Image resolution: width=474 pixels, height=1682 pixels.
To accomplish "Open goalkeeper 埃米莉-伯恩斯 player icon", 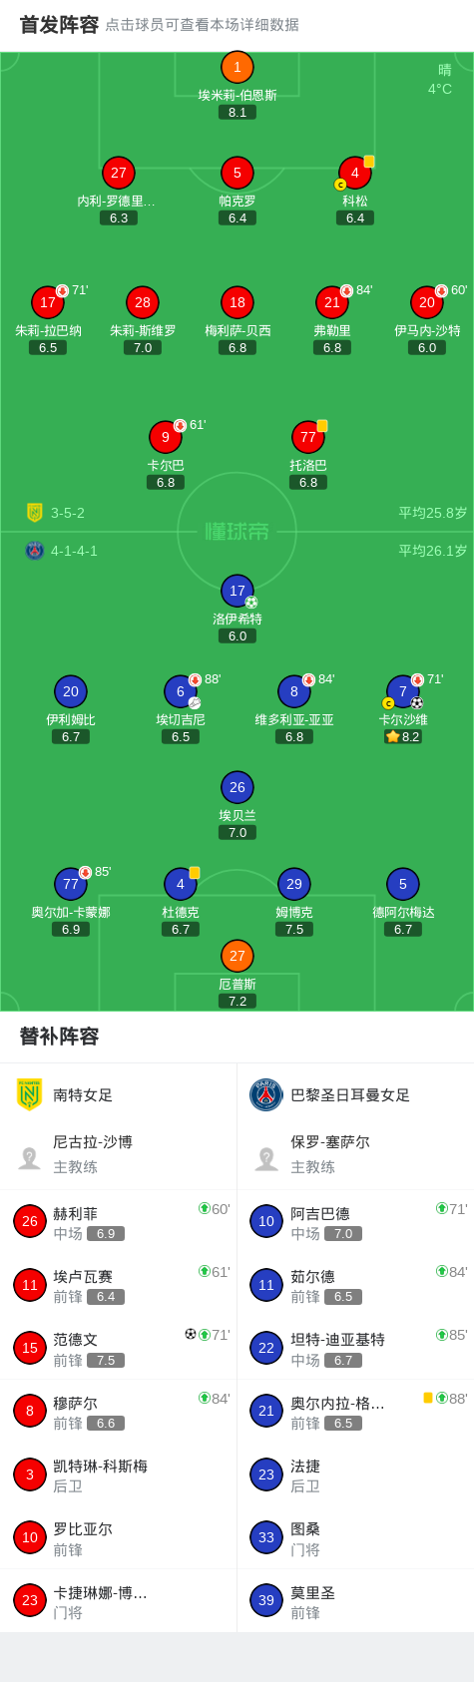I will pyautogui.click(x=237, y=67).
